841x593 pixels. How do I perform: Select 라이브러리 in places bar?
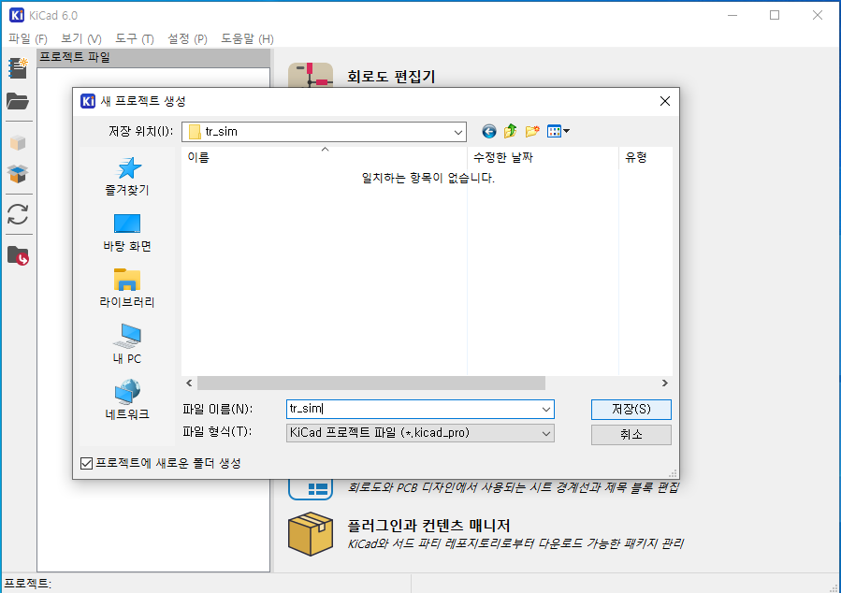(127, 288)
